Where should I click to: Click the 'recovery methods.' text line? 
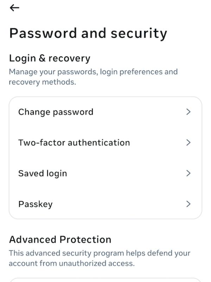click(42, 82)
